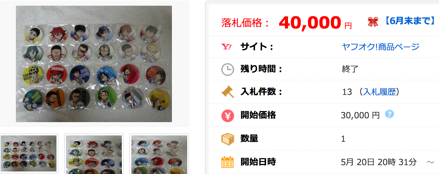Click the large main product photo
Viewport: 439px width, 174px height.
tap(94, 64)
